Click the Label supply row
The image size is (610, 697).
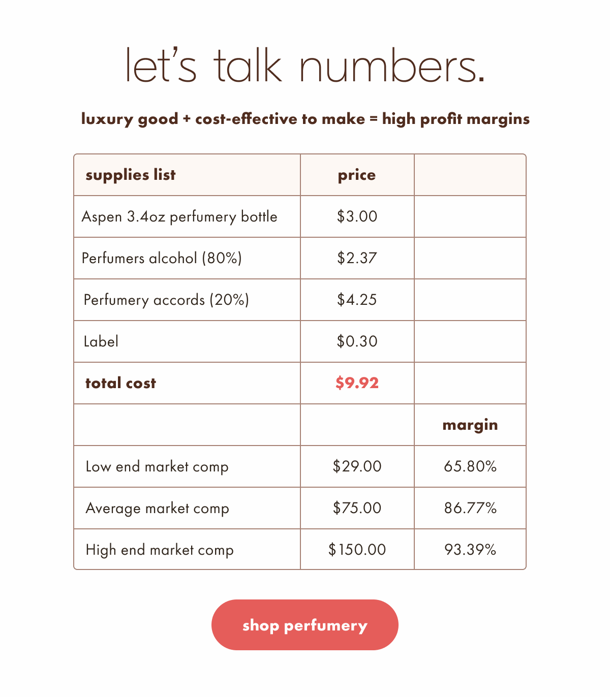tap(101, 341)
